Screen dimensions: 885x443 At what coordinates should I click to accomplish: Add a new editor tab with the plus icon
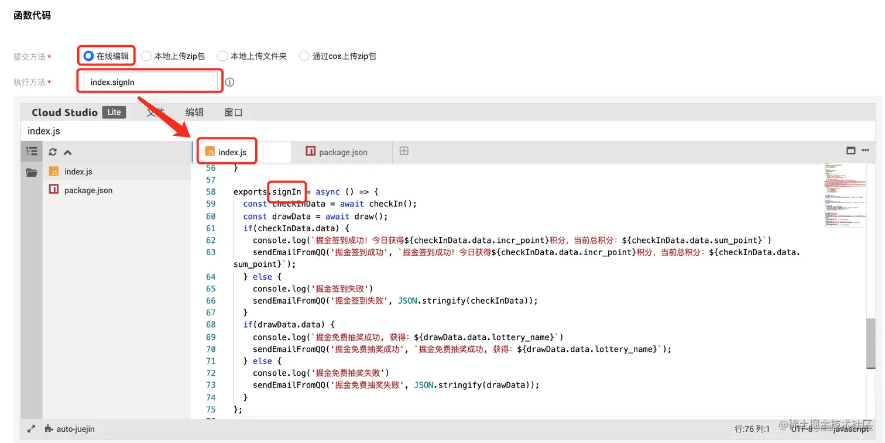point(404,151)
